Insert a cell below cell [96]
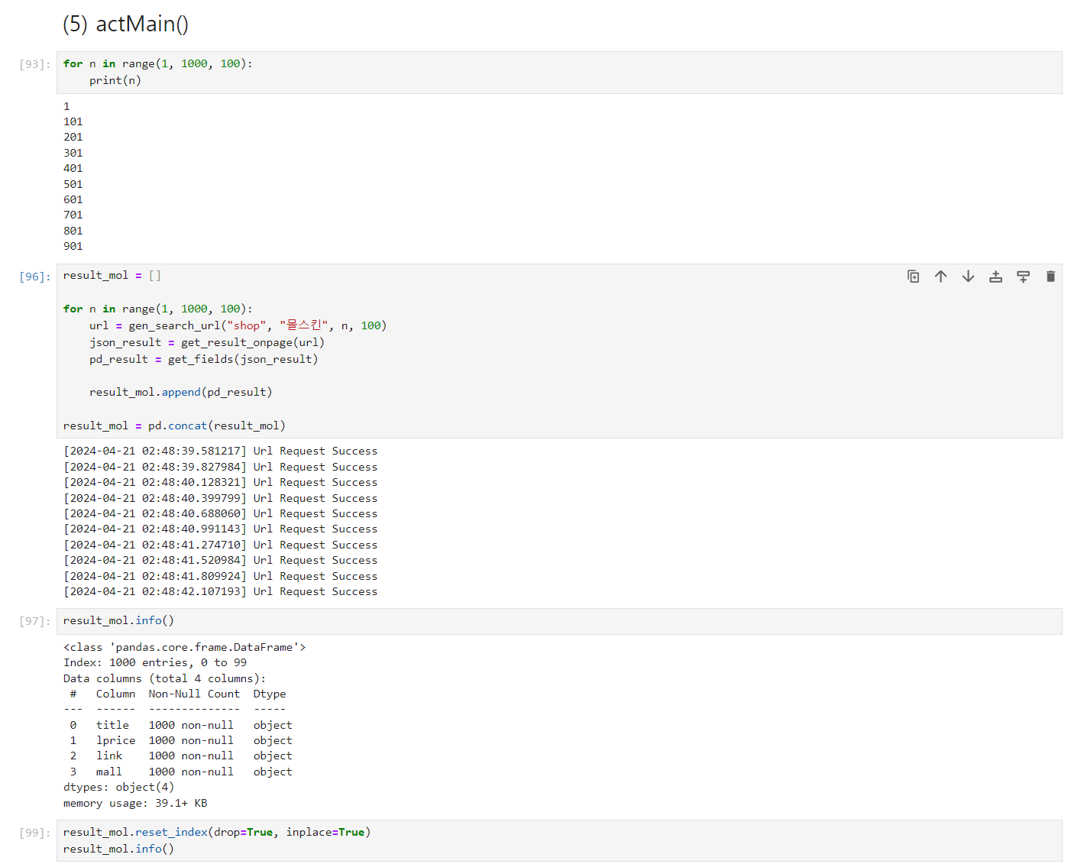Viewport: 1071px width, 864px height. tap(1023, 277)
